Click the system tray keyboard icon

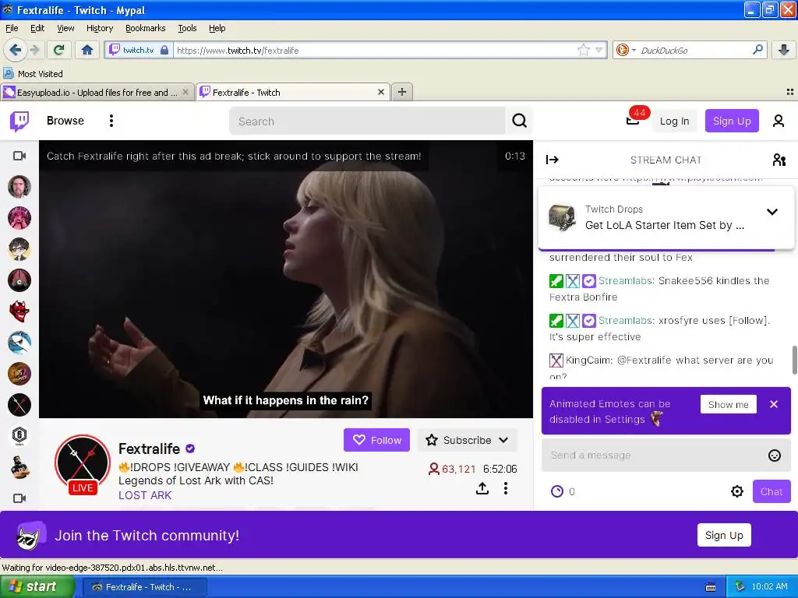tap(711, 587)
